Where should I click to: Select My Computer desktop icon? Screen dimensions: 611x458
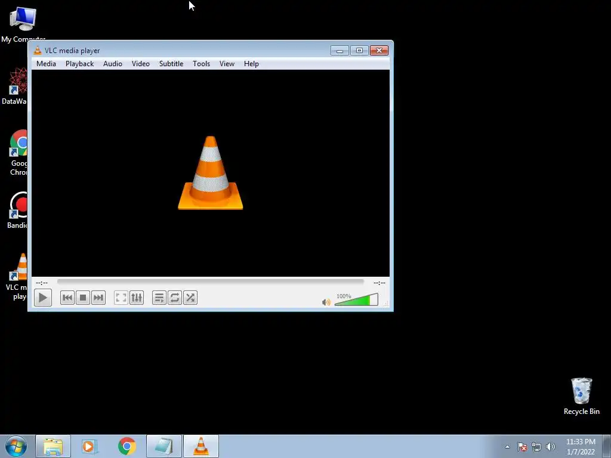click(23, 24)
